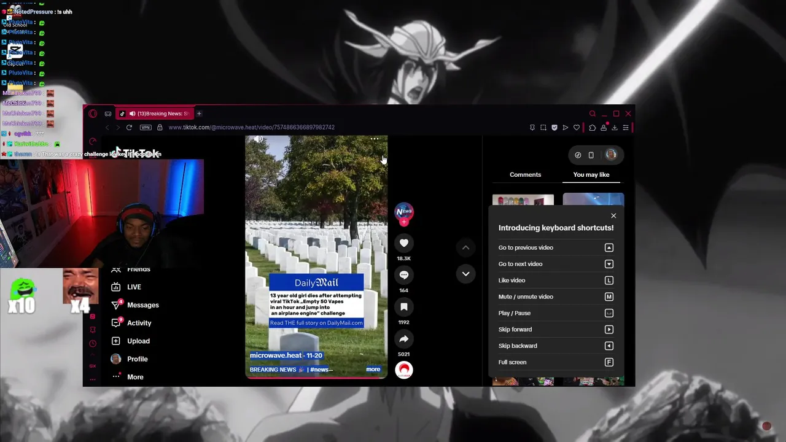Viewport: 786px width, 442px height.
Task: Open the account avatar in the top-right pill
Action: point(610,155)
